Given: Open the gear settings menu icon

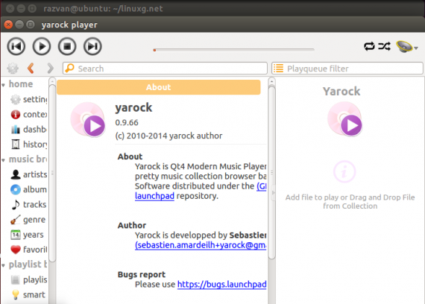Looking at the screenshot, I should coord(13,69).
